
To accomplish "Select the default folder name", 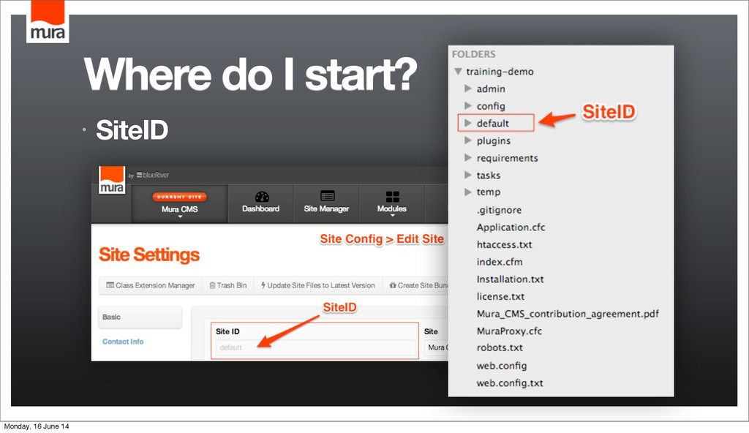I will coord(492,124).
